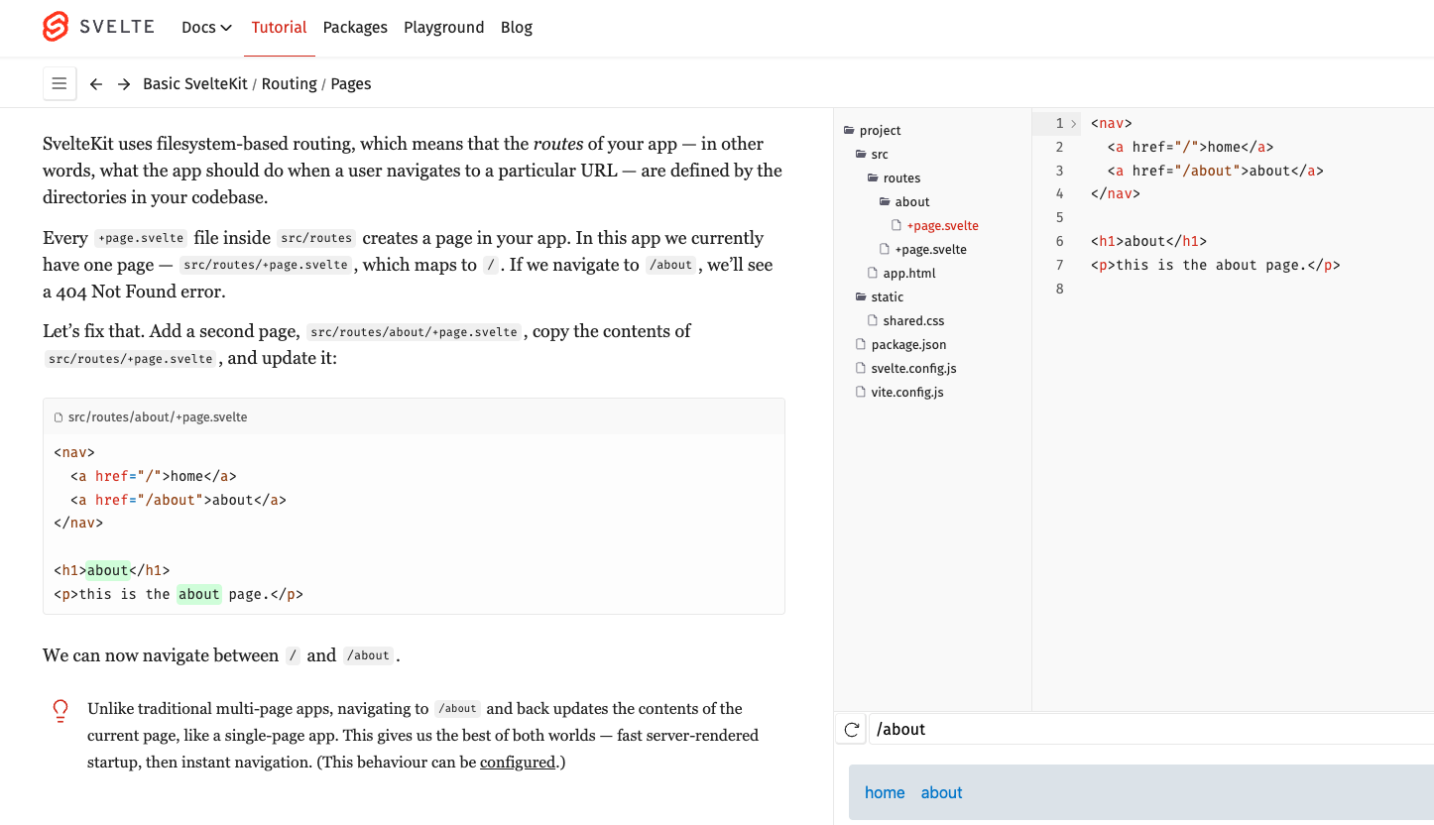Click the Svelte logo icon

(x=56, y=27)
